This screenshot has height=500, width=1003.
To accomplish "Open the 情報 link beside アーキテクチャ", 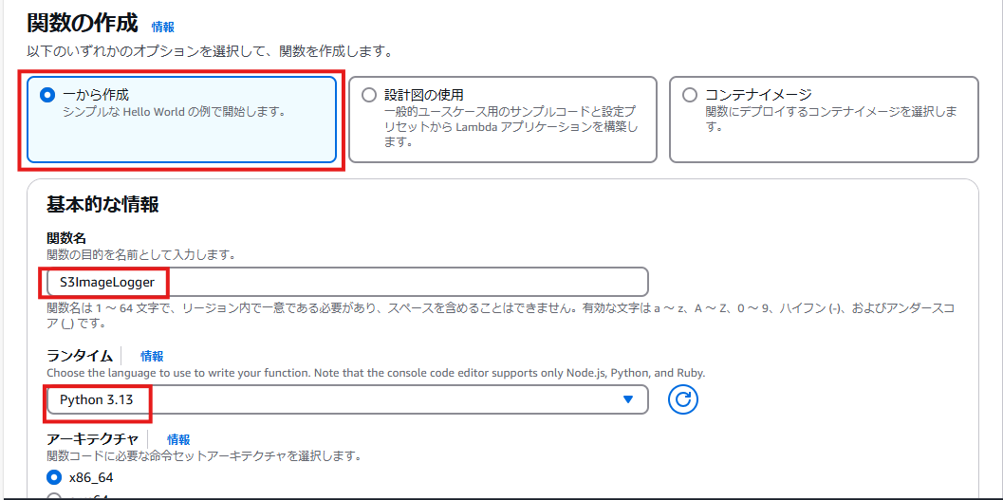I will point(178,439).
